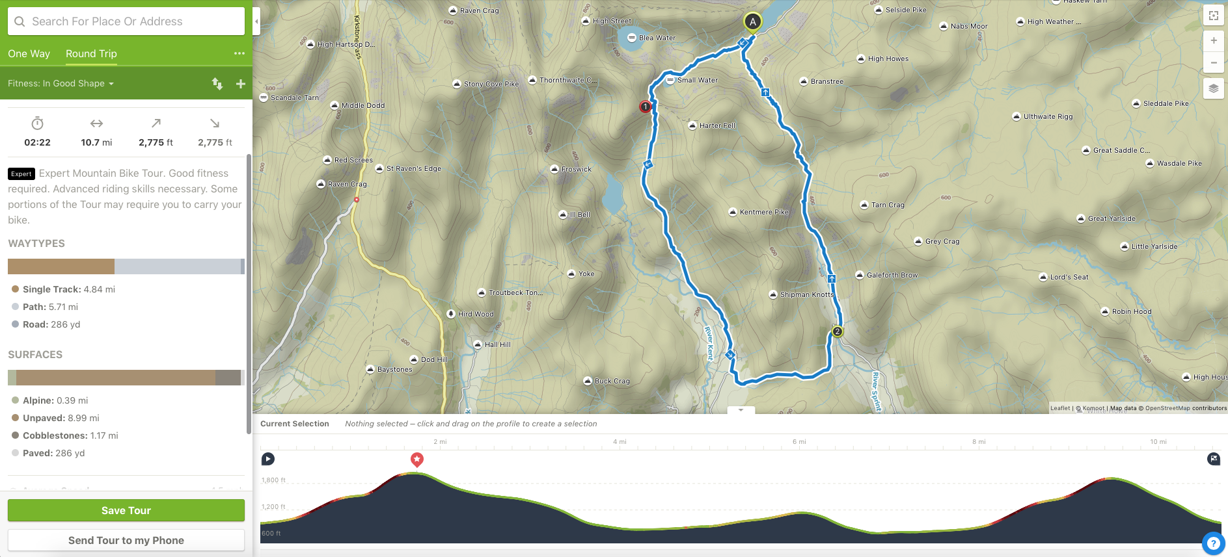The image size is (1228, 557).
Task: Click start marker A on the map
Action: pyautogui.click(x=752, y=22)
